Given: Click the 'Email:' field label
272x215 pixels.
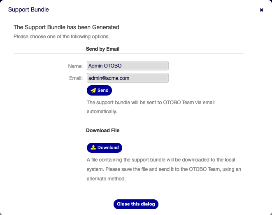Looking at the screenshot, I should tap(76, 78).
